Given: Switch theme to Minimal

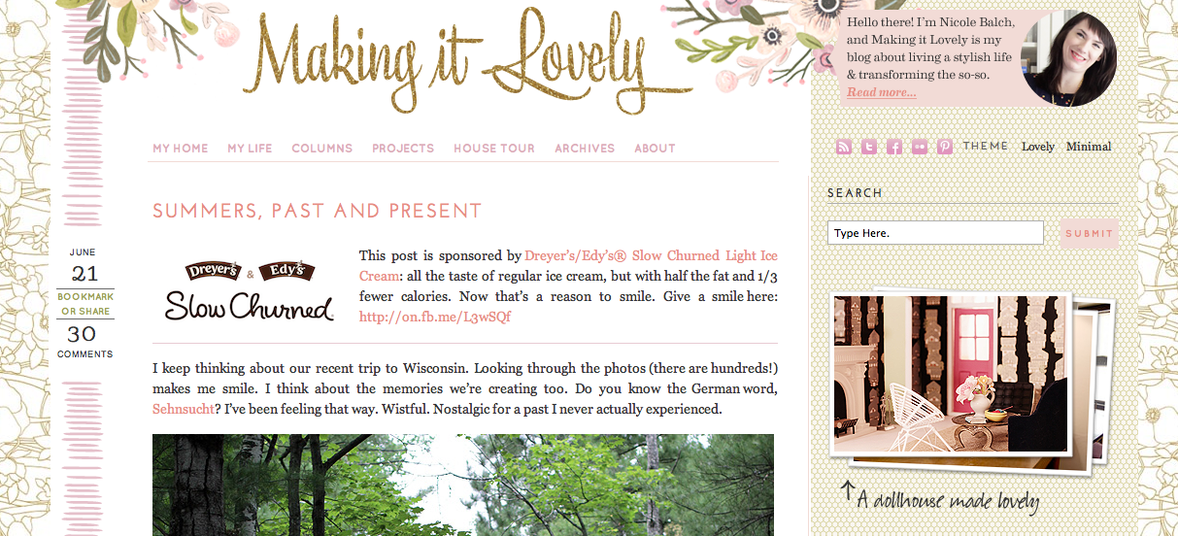Looking at the screenshot, I should [1089, 147].
